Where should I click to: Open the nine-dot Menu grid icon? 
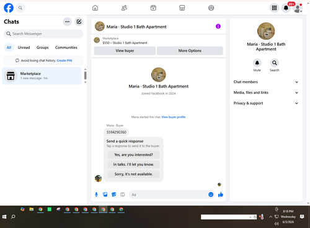pos(274,8)
